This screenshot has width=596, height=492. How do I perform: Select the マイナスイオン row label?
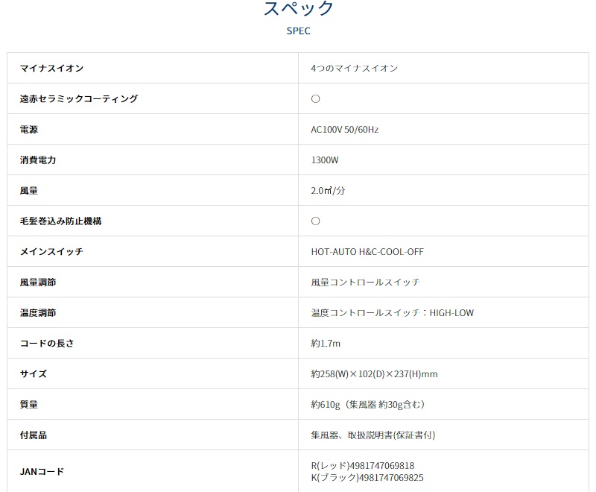pyautogui.click(x=46, y=68)
